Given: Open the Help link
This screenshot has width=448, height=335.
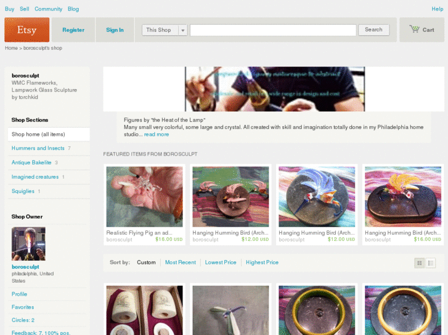Looking at the screenshot, I should point(437,9).
